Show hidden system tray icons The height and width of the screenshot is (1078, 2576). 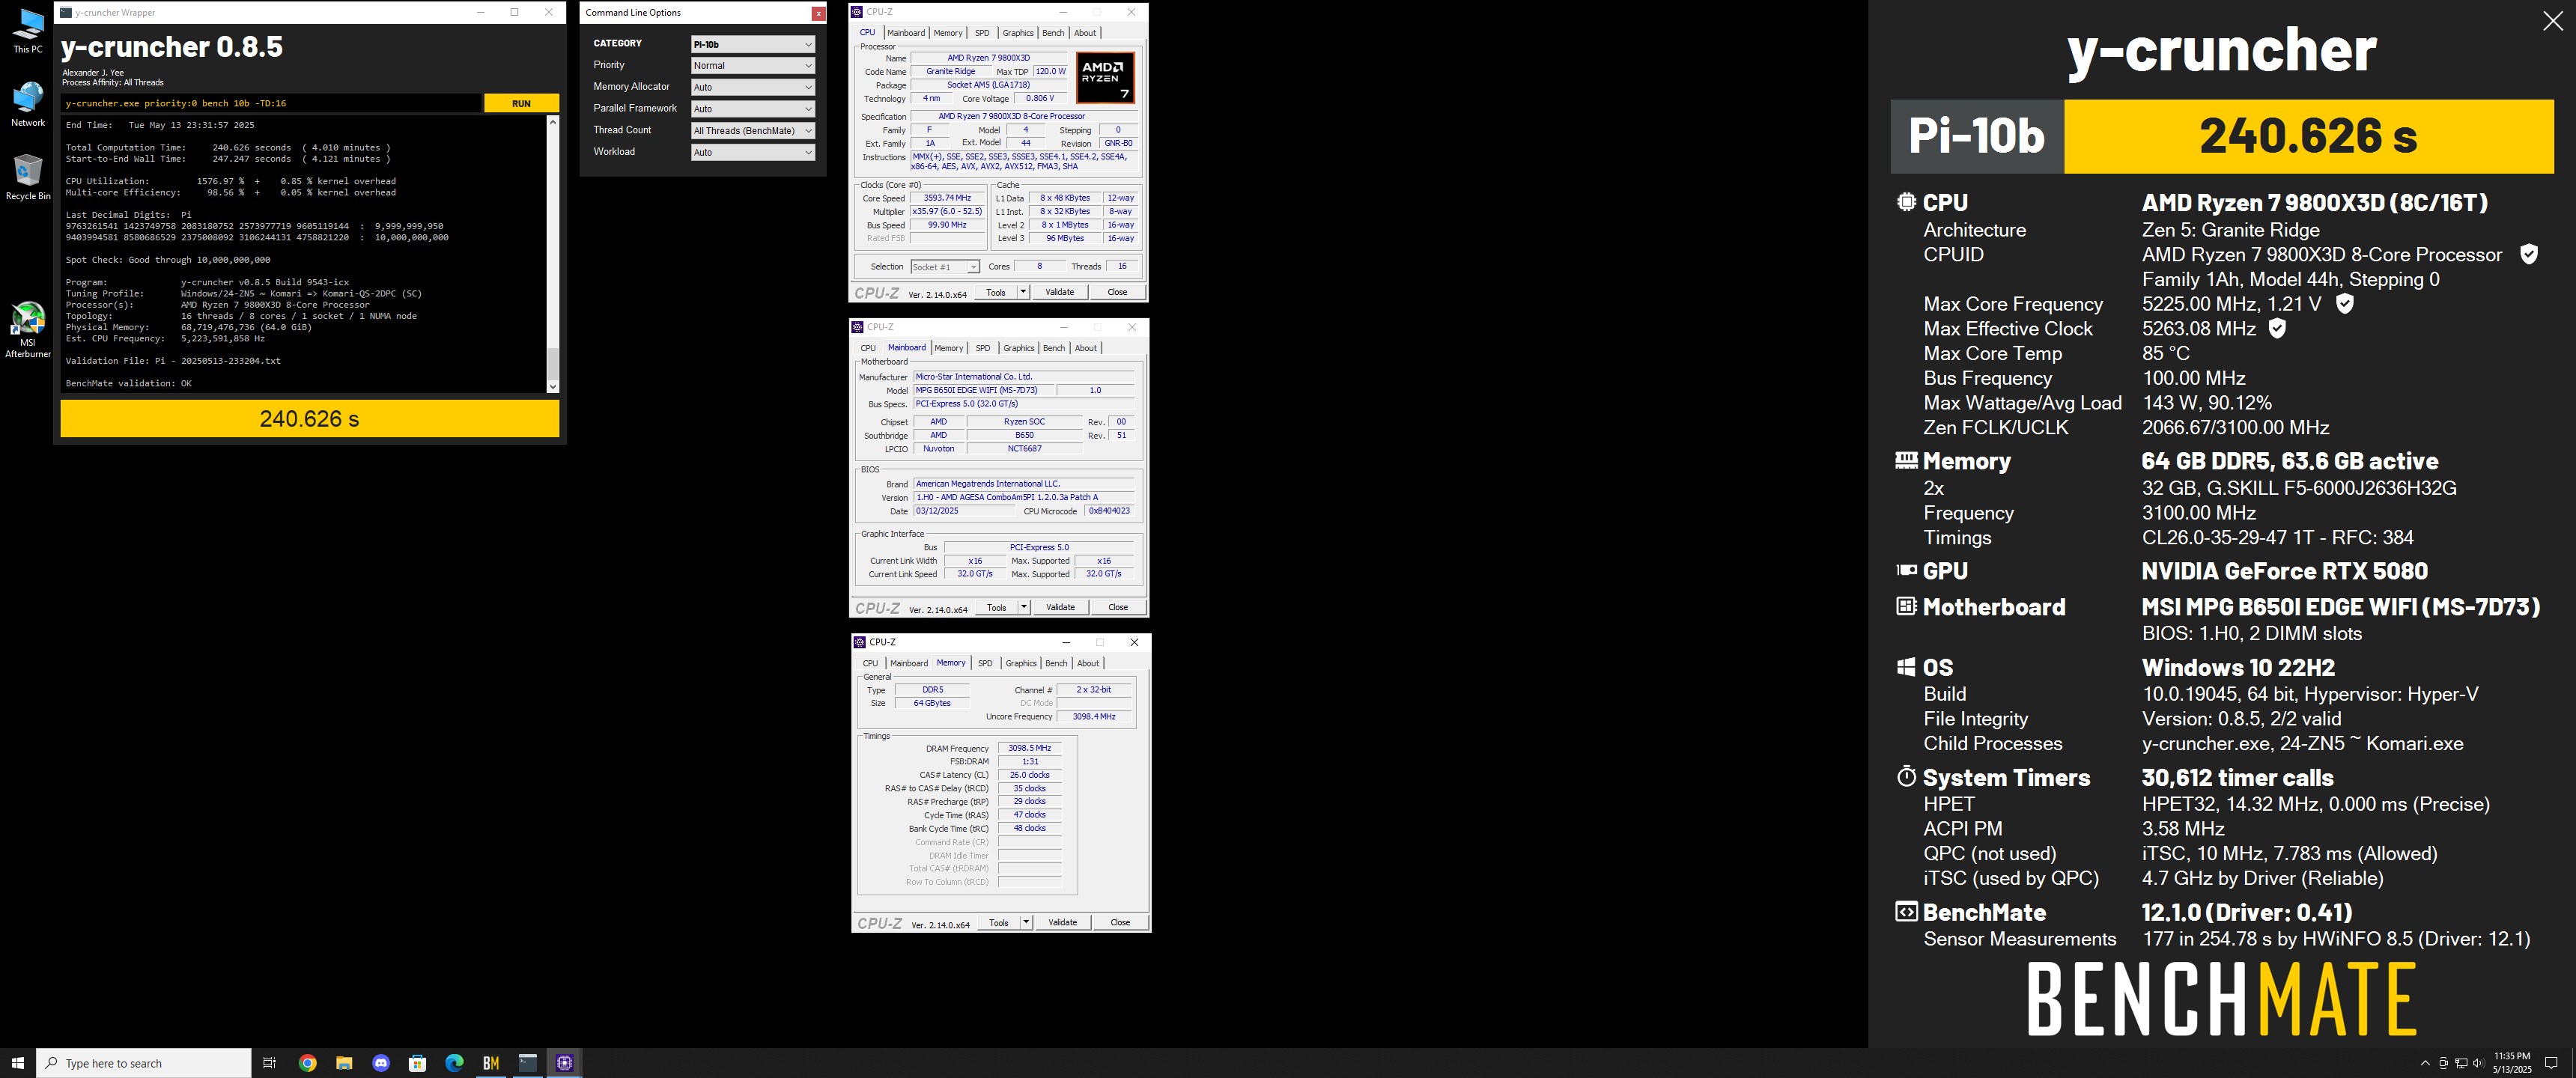tap(2425, 1063)
